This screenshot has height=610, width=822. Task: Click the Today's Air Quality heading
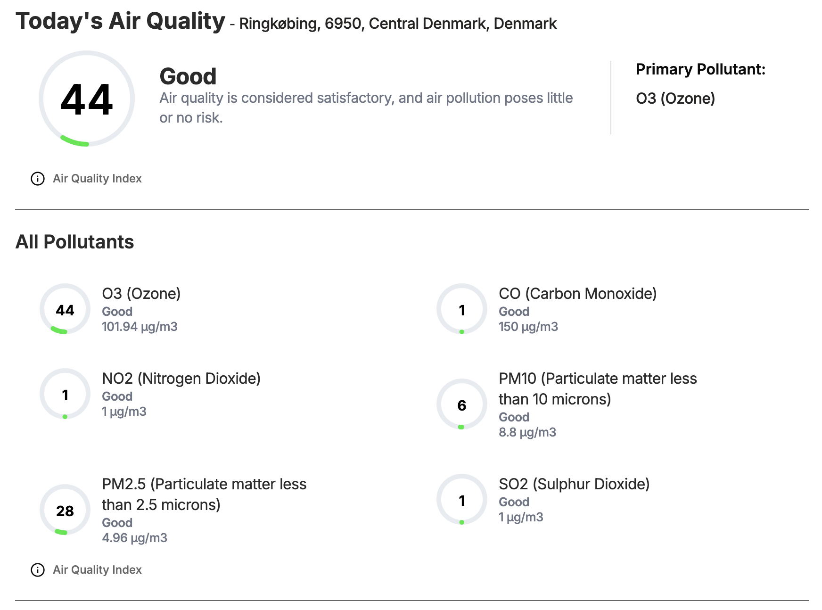pyautogui.click(x=121, y=21)
